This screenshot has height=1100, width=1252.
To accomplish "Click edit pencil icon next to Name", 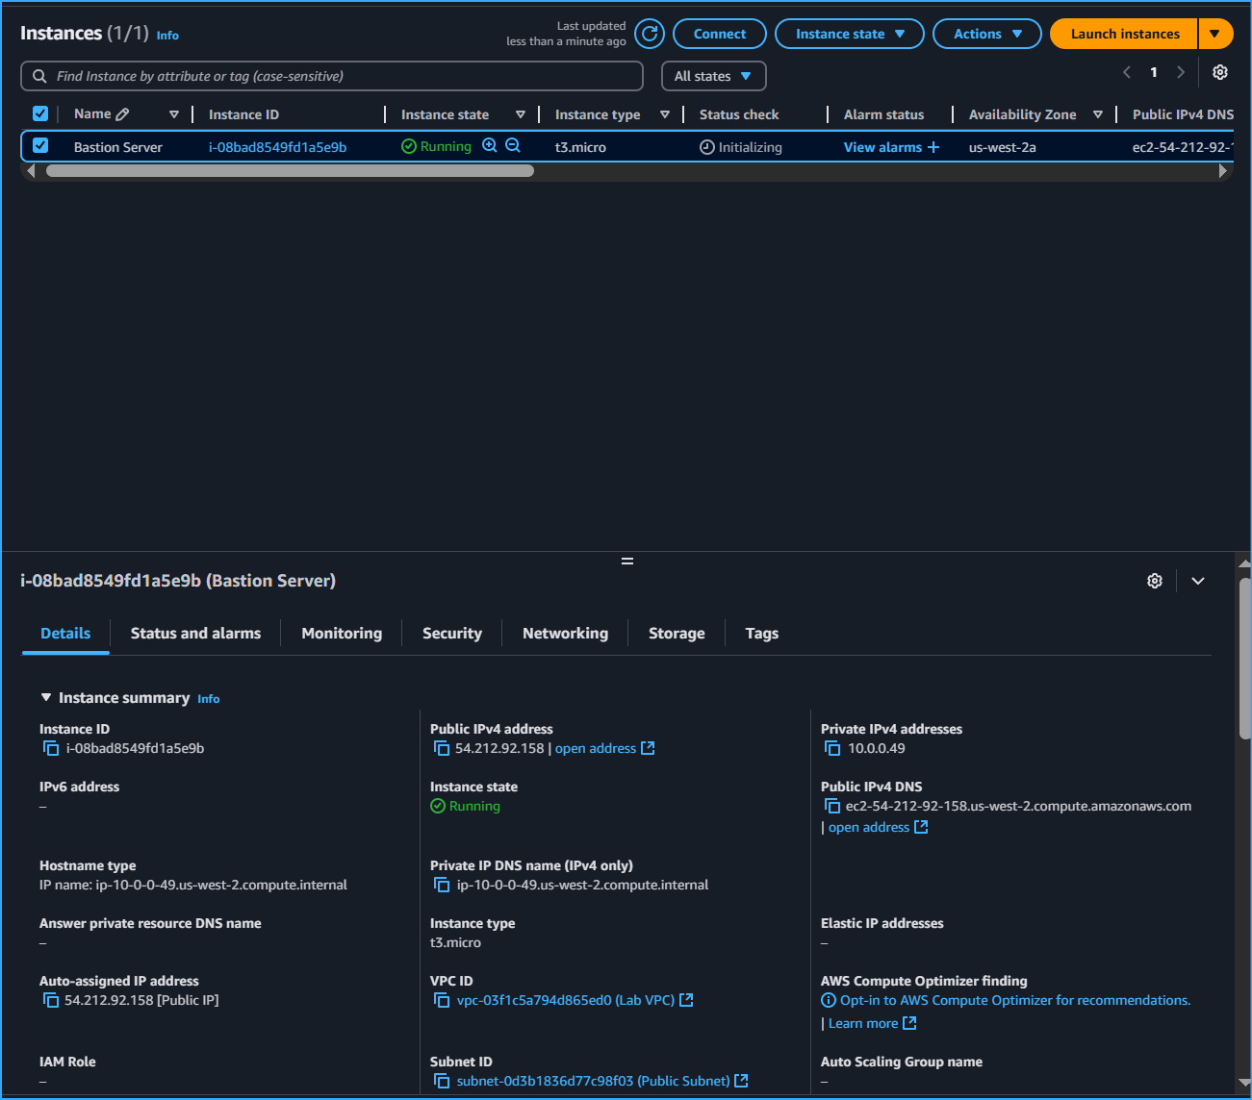I will pos(122,114).
